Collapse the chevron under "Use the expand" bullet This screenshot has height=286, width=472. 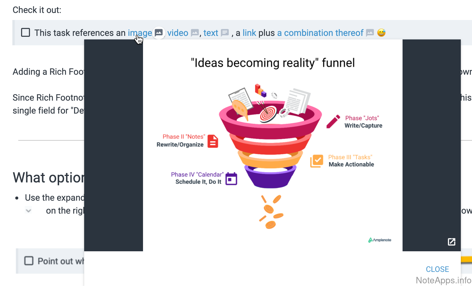click(x=29, y=211)
